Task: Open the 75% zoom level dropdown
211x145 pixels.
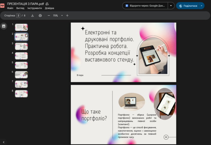Action: 58,15
